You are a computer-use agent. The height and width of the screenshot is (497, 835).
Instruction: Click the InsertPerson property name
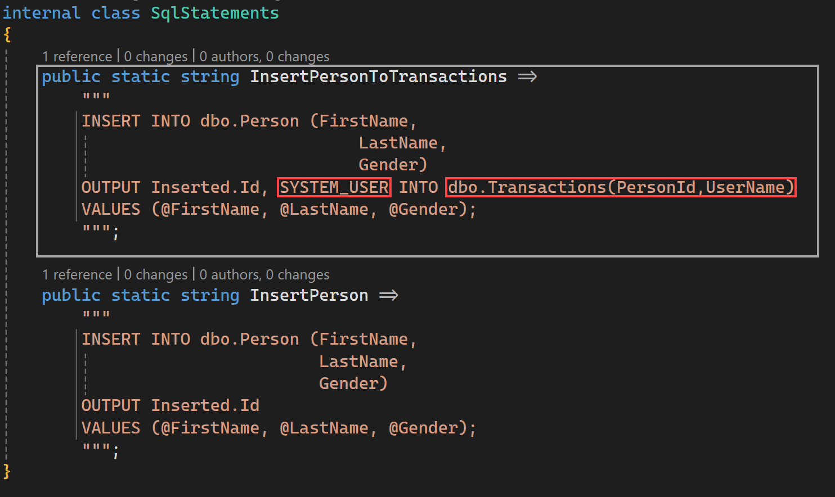coord(309,295)
